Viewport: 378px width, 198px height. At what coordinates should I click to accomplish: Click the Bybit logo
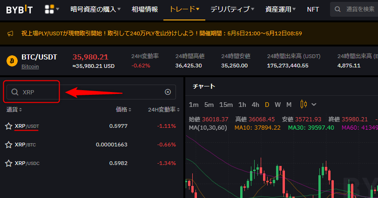coord(19,9)
